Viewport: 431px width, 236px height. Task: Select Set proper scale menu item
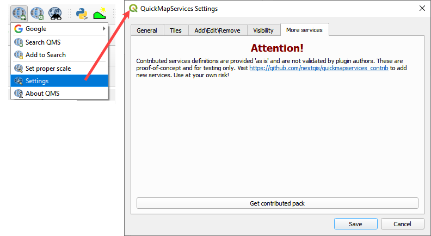click(48, 69)
